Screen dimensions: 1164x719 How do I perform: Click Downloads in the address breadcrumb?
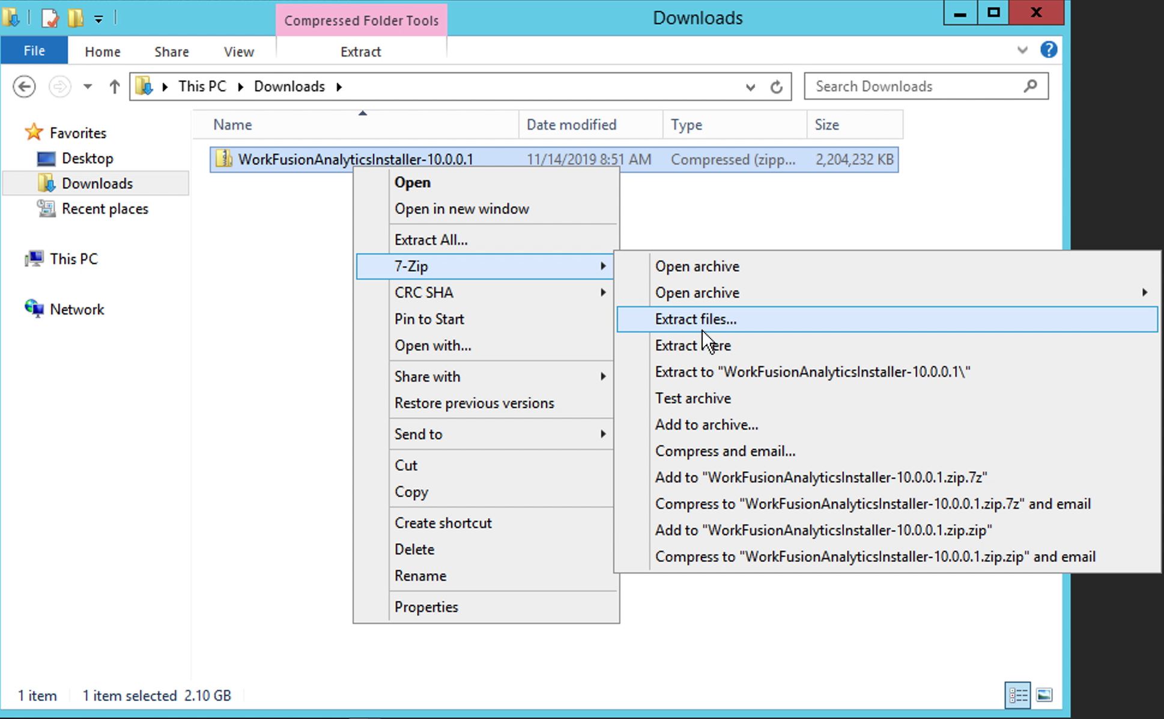[289, 86]
